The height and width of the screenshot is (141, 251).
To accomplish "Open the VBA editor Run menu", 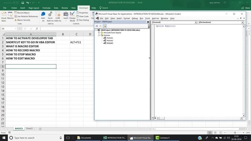I will [141, 18].
